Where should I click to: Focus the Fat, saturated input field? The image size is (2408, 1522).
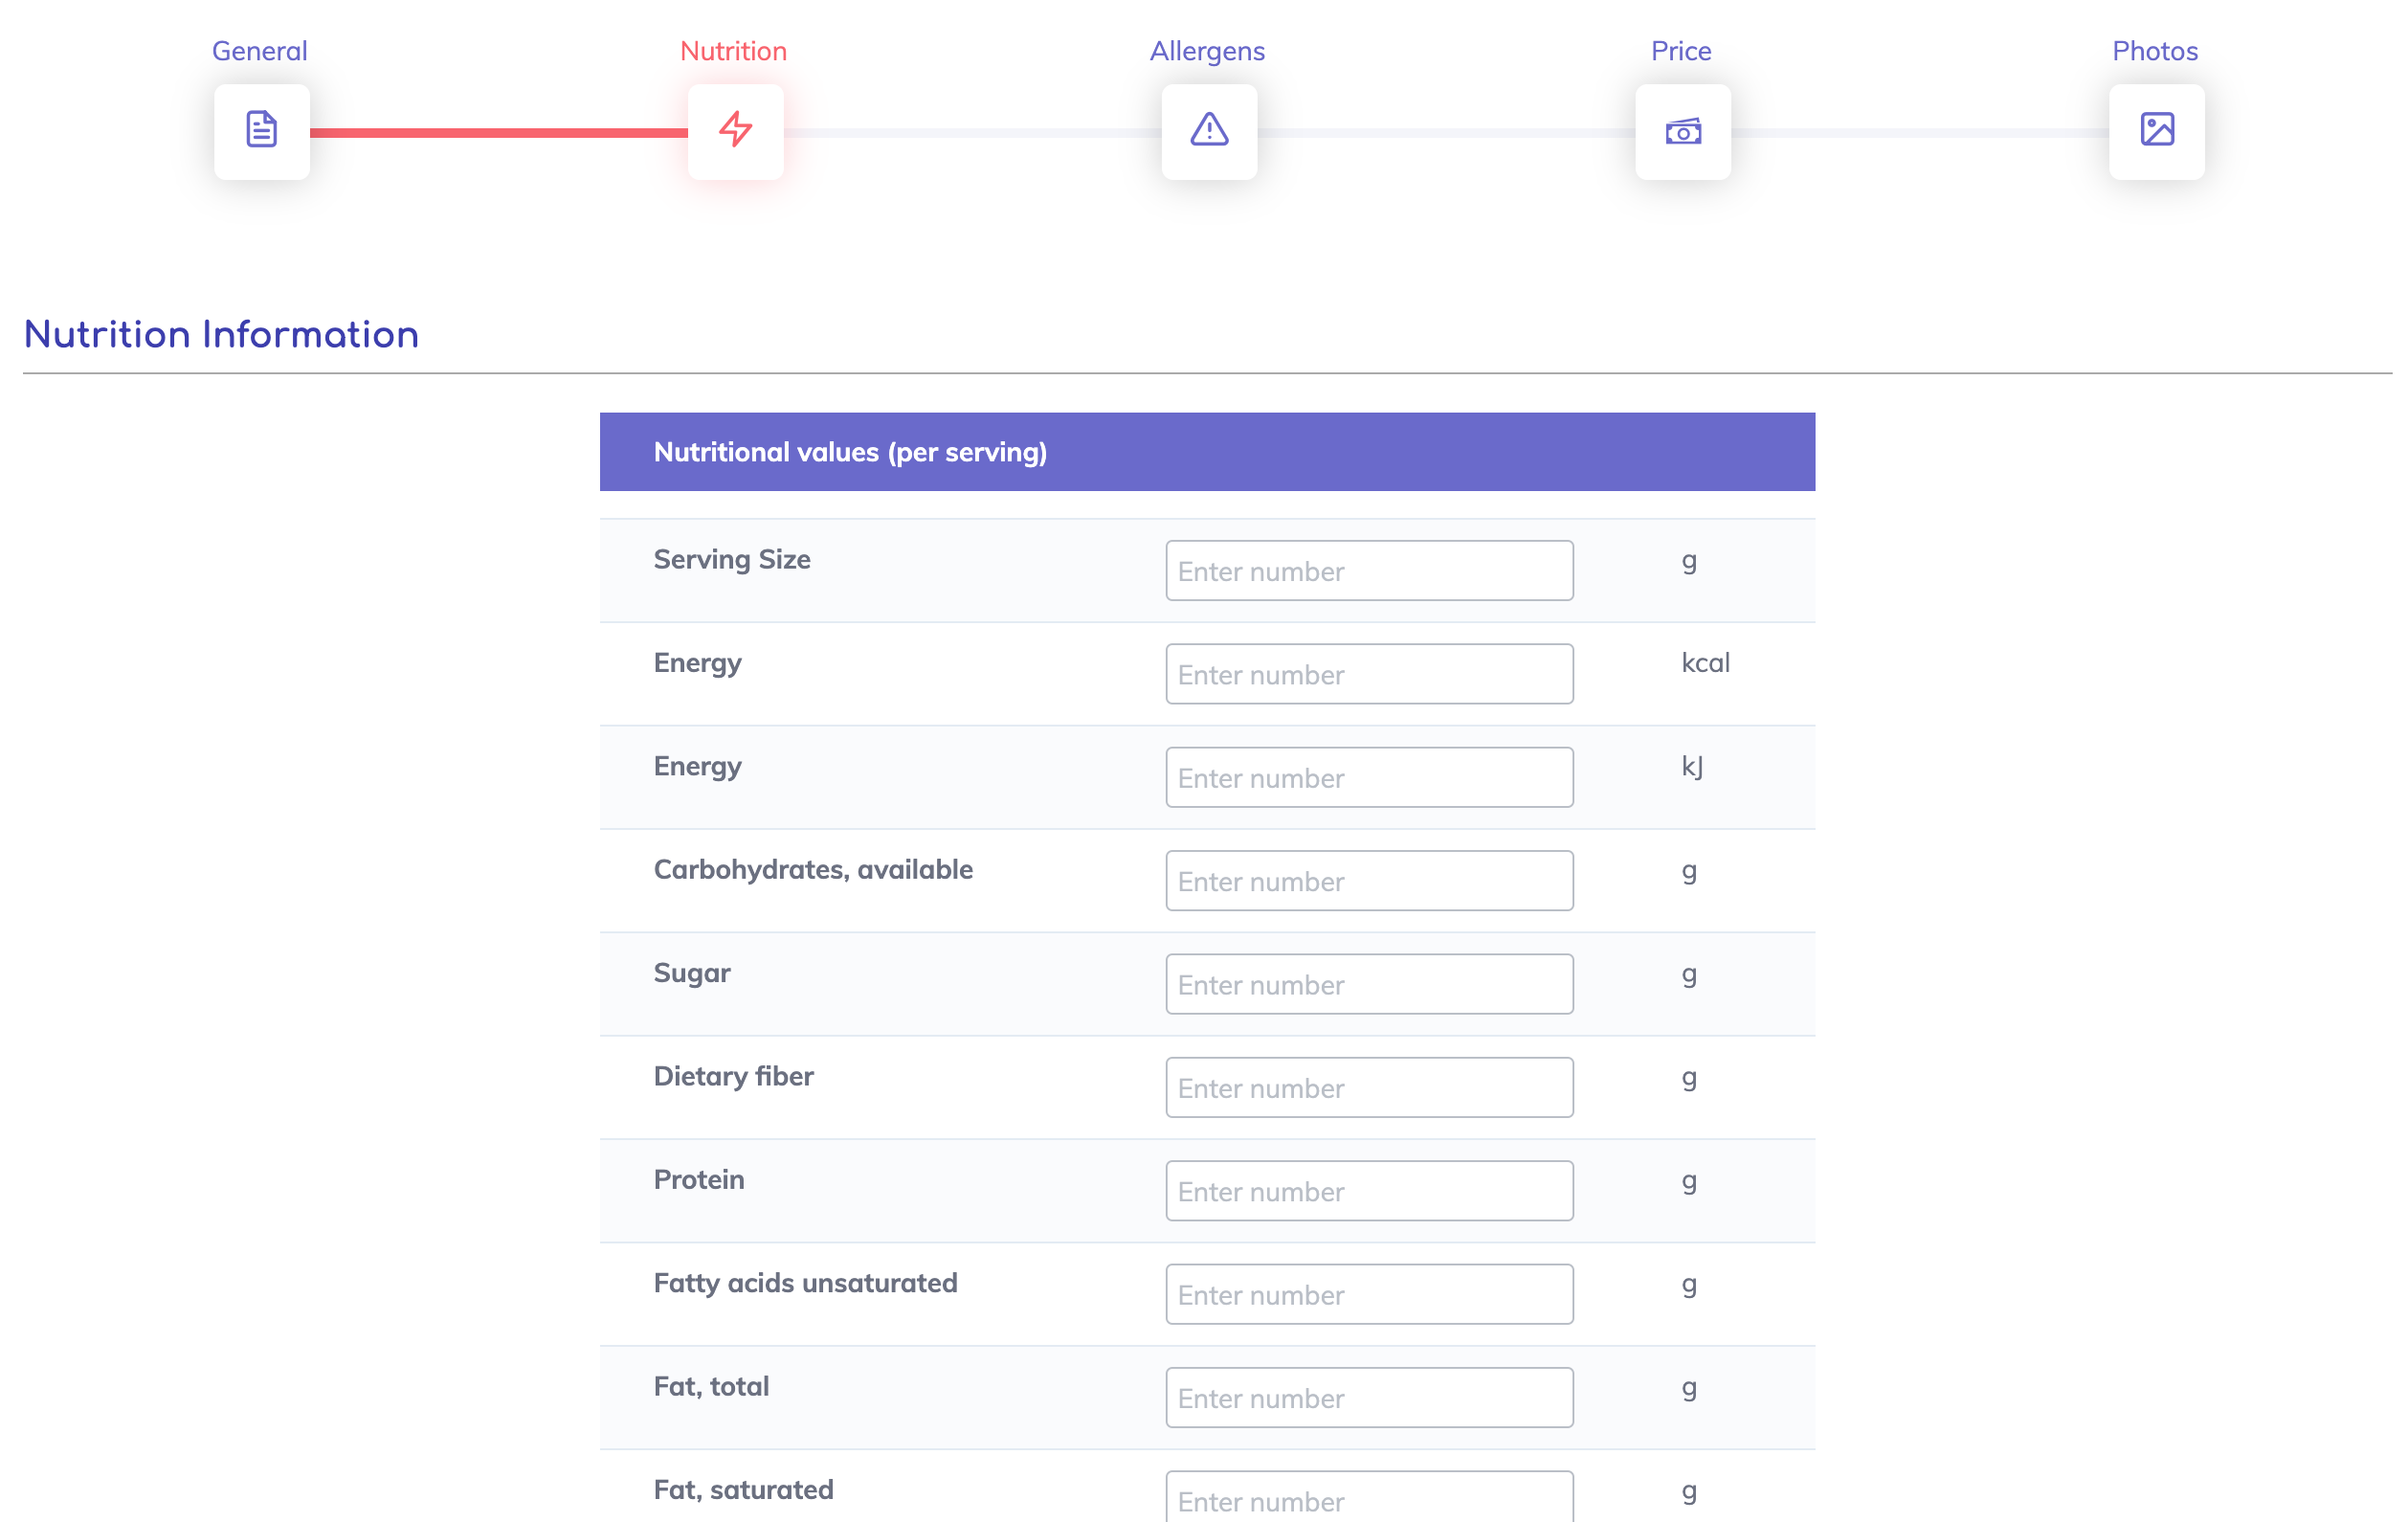1368,1499
